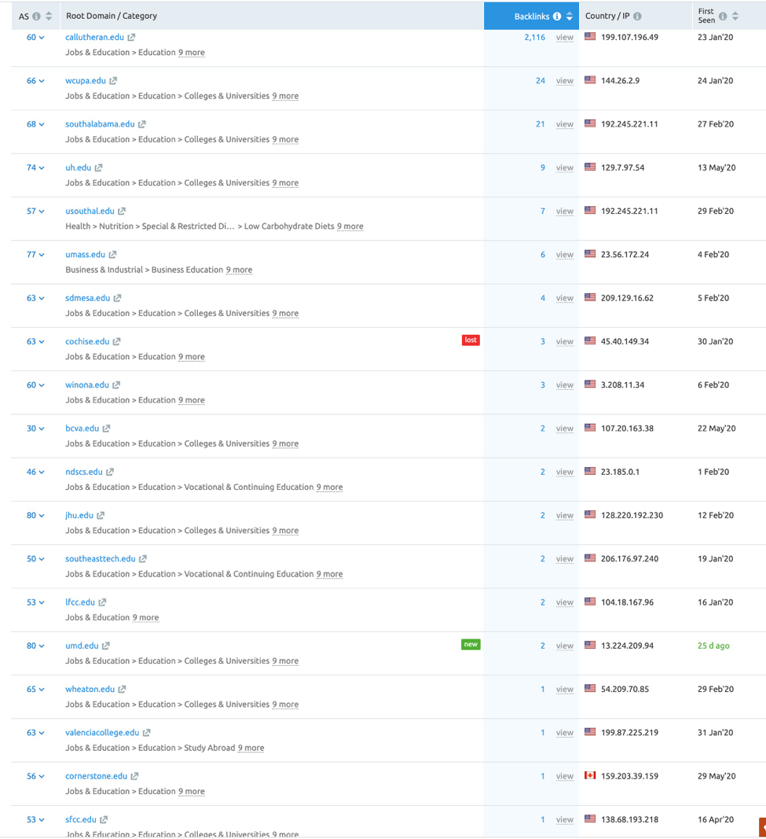Open the callutheran.edu domain link

click(x=94, y=38)
